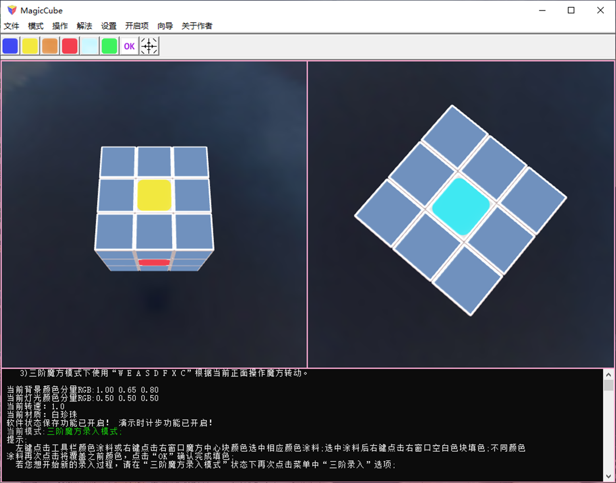Open the 设置 menu
The height and width of the screenshot is (483, 616).
[109, 26]
